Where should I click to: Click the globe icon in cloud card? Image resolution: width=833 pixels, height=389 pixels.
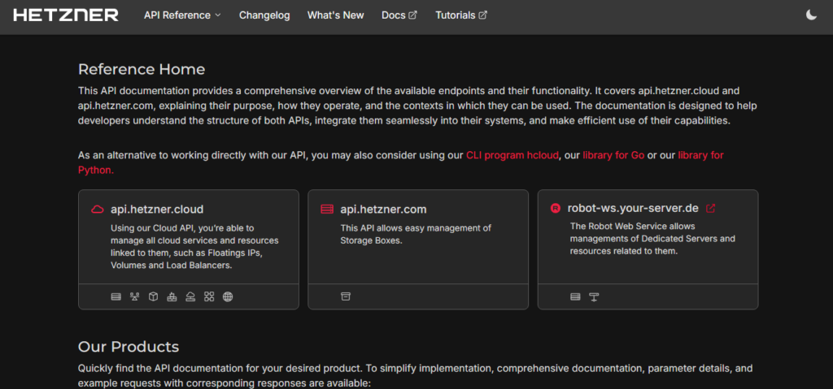tap(228, 296)
